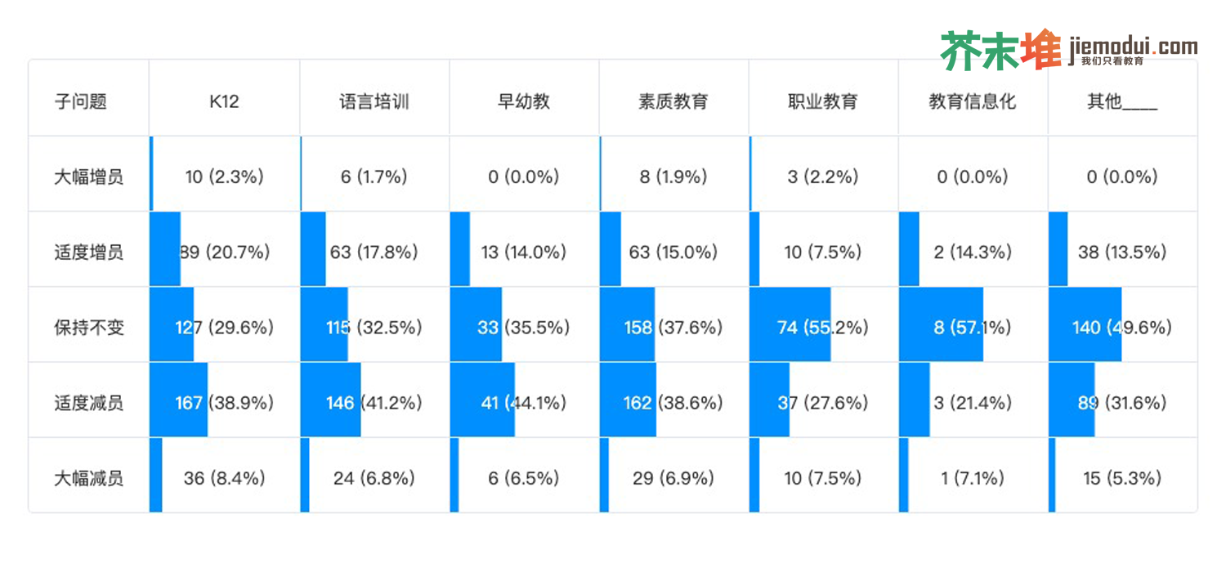Viewport: 1226px width, 572px height.
Task: Click the 保持不变 row label
Action: click(88, 328)
